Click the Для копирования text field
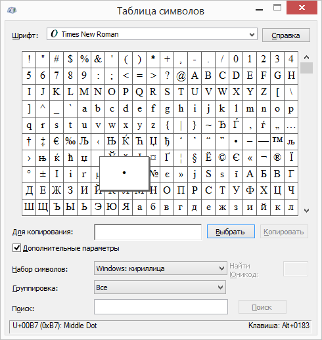The image size is (322, 340). pos(148,232)
